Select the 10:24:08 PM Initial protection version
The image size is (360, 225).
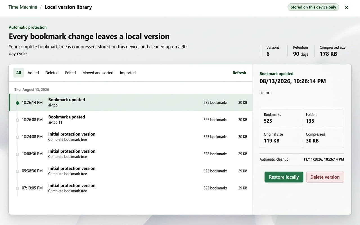[x=130, y=137]
